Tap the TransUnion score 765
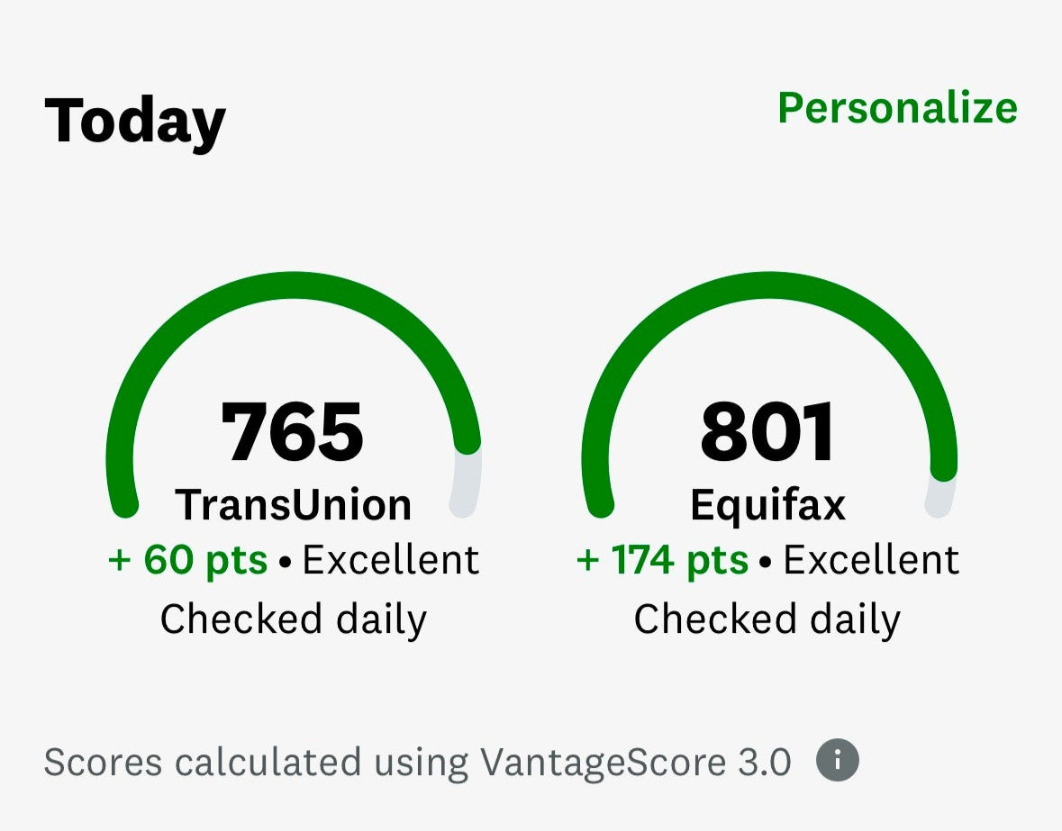 click(293, 433)
